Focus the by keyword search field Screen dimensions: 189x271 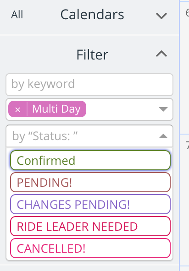click(89, 85)
